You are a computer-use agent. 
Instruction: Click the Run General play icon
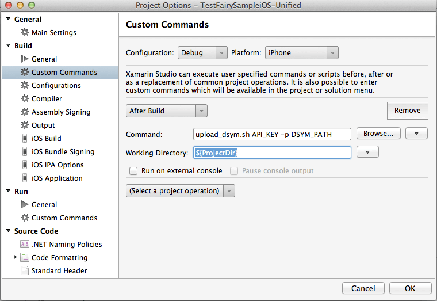(x=25, y=205)
